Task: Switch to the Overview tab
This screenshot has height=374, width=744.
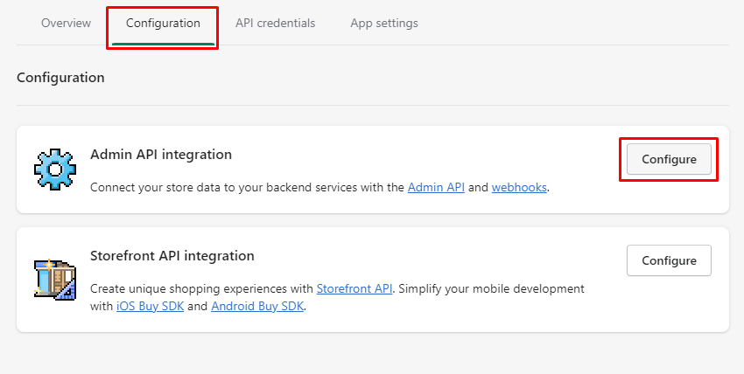Action: (66, 23)
